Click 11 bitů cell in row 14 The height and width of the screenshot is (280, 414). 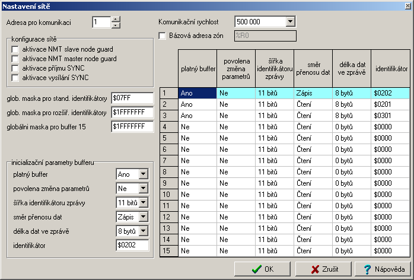[x=275, y=240]
